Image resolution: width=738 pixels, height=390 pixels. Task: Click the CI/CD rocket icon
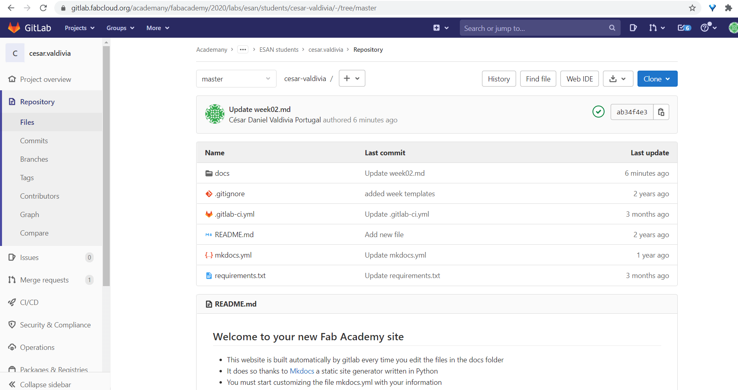tap(12, 302)
